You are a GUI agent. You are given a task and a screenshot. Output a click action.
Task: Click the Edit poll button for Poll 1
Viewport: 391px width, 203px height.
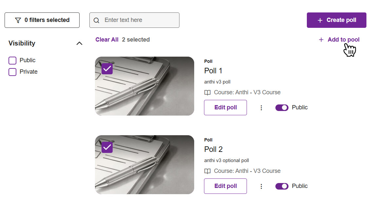[225, 108]
